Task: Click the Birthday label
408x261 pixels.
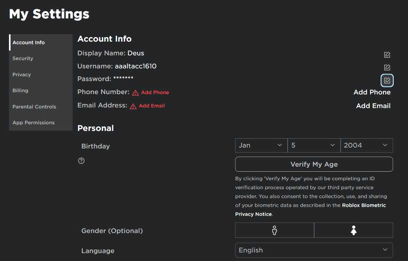Action: (95, 146)
